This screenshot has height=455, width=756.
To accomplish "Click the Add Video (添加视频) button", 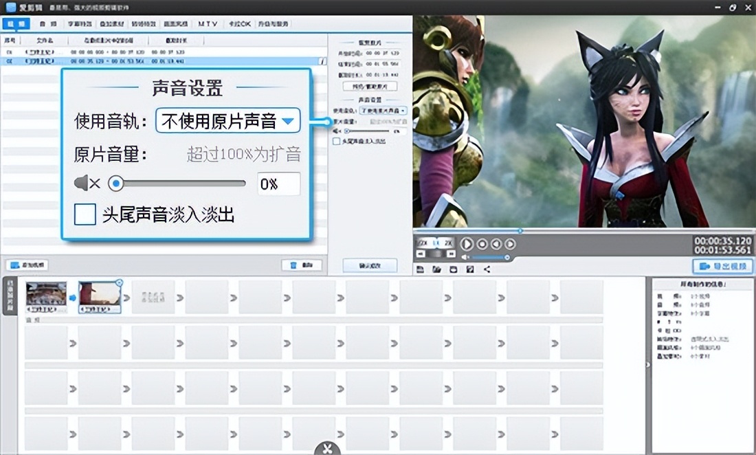I will (27, 265).
